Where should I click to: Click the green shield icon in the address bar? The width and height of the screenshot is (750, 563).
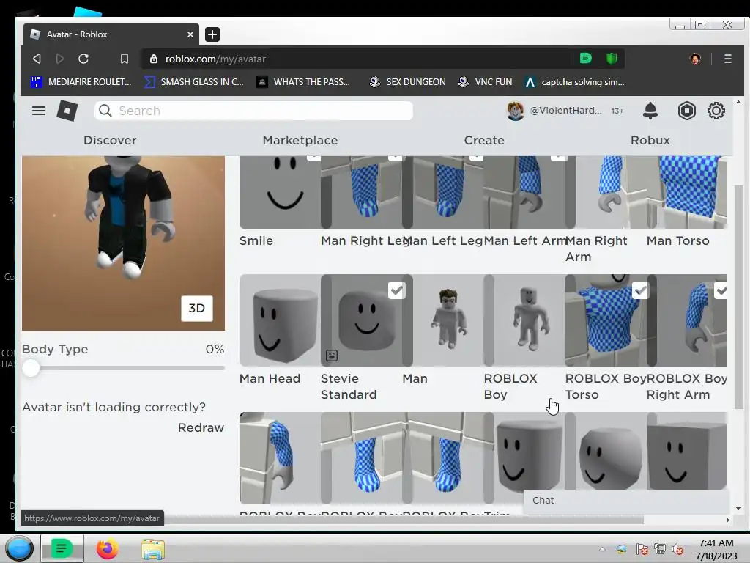click(612, 59)
